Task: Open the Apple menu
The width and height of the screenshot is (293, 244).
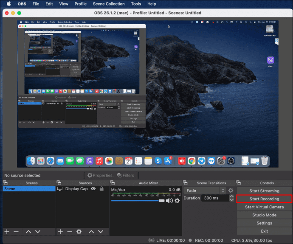Action: click(8, 4)
